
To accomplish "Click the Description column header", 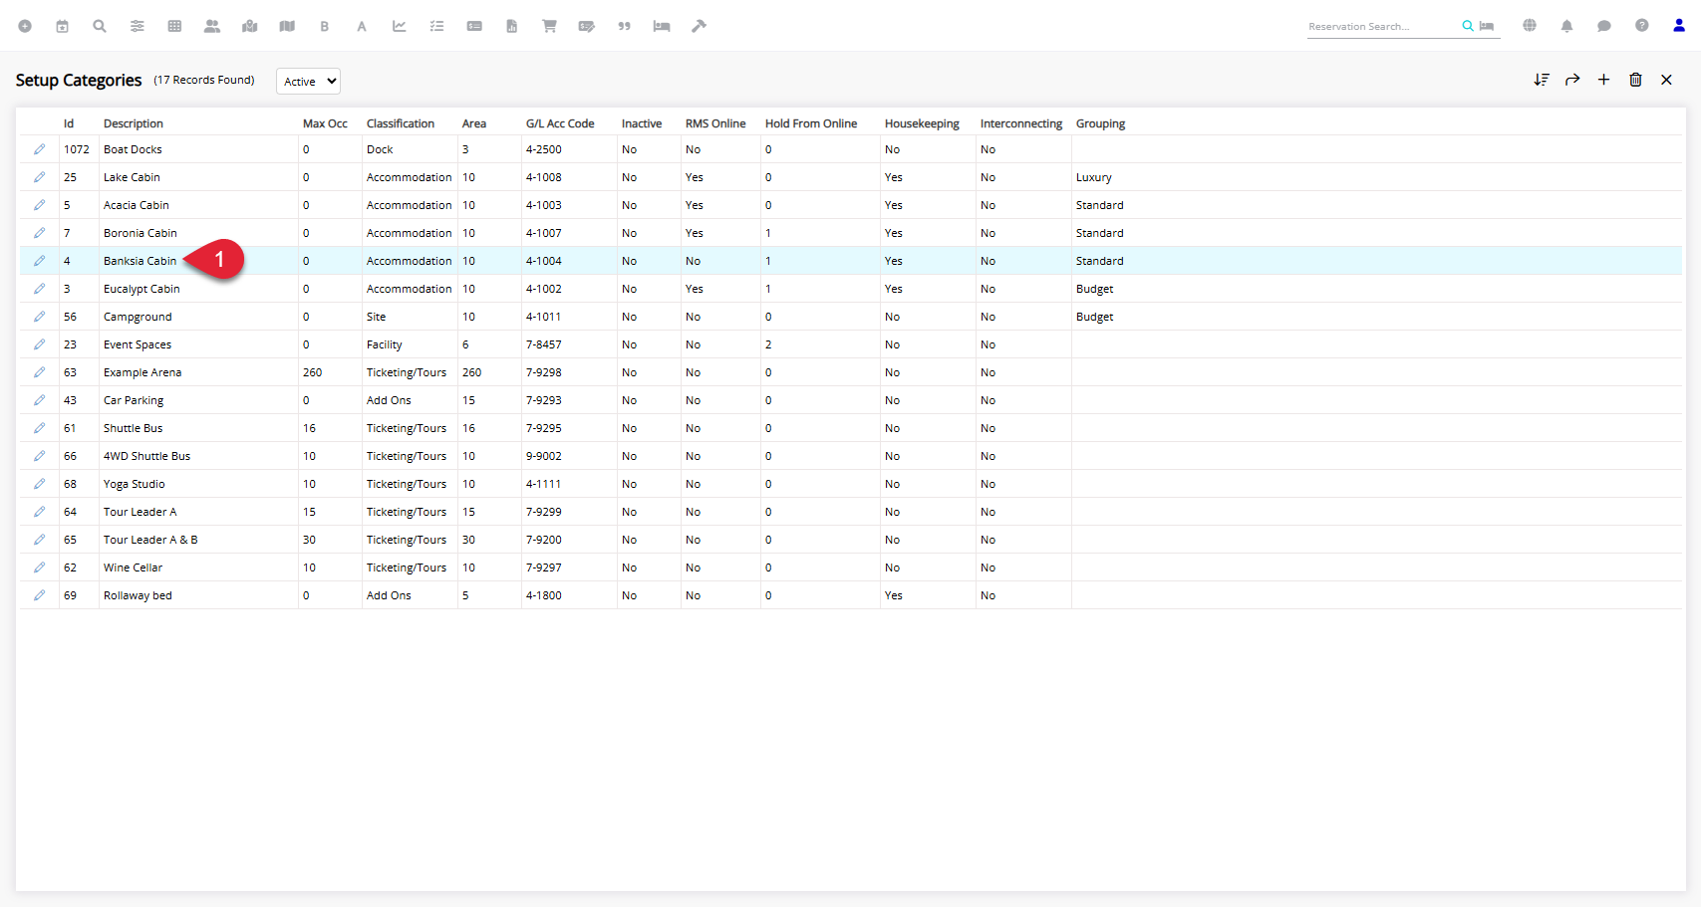I will [x=134, y=123].
